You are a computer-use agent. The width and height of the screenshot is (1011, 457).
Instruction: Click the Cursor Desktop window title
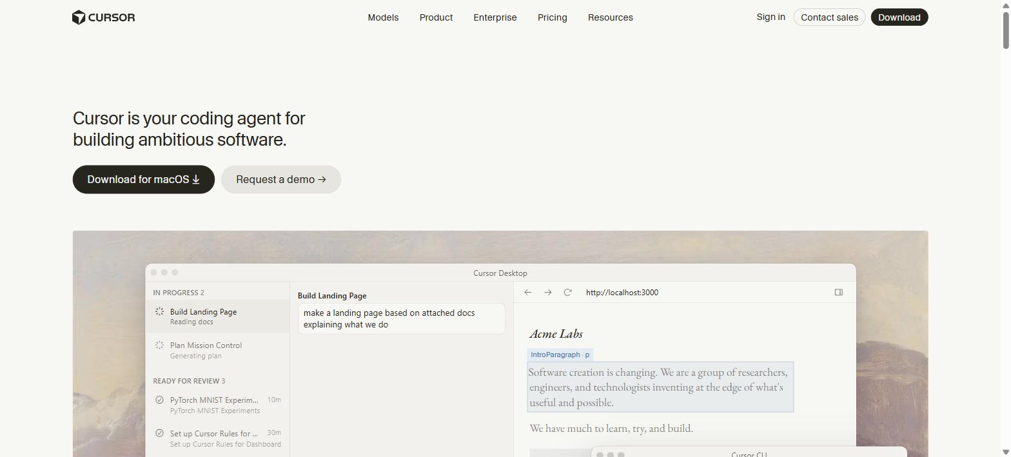500,273
